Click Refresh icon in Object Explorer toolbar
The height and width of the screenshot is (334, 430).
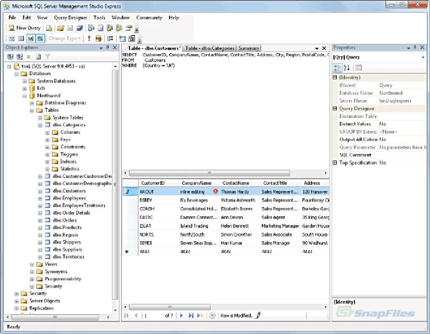38,57
